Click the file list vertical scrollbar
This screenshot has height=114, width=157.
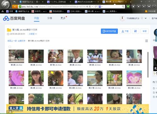[148, 65]
